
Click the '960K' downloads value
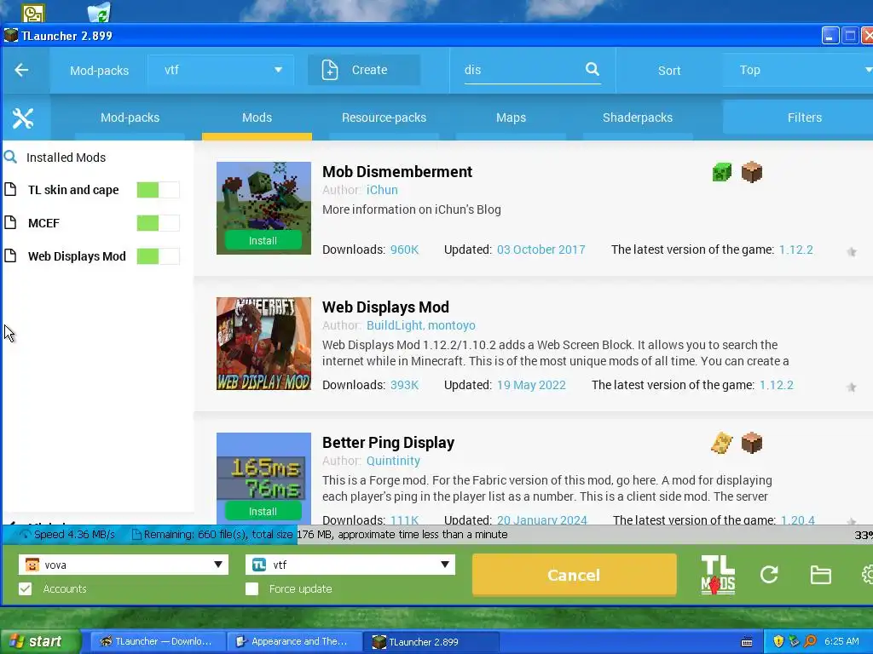click(404, 250)
